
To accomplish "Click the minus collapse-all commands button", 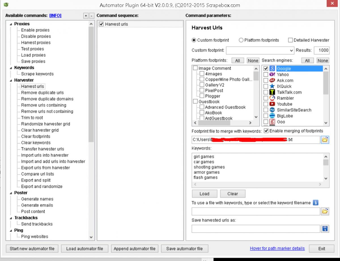I will tap(91, 16).
